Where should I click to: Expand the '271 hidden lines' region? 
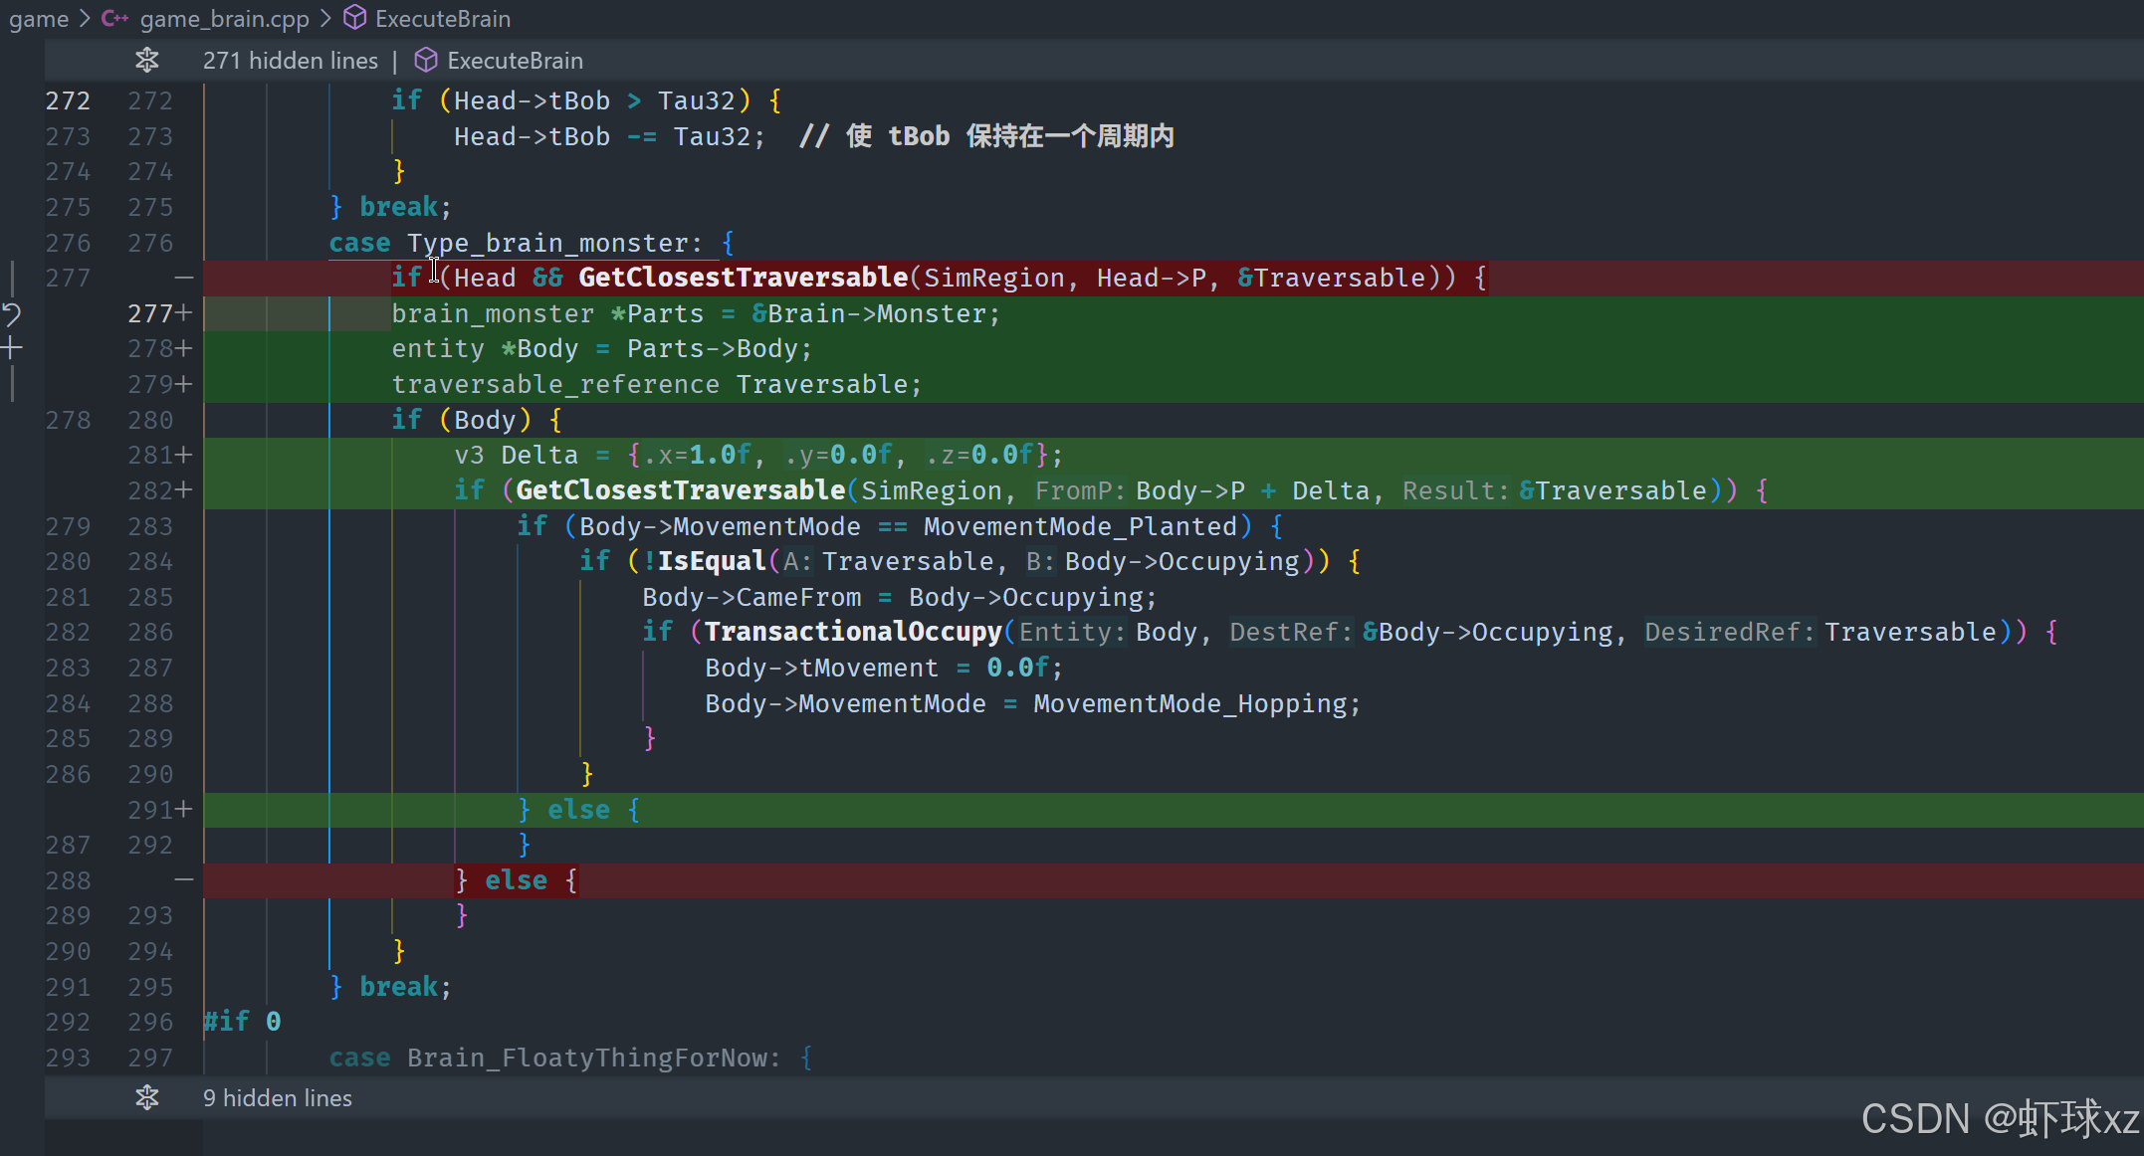pyautogui.click(x=290, y=61)
